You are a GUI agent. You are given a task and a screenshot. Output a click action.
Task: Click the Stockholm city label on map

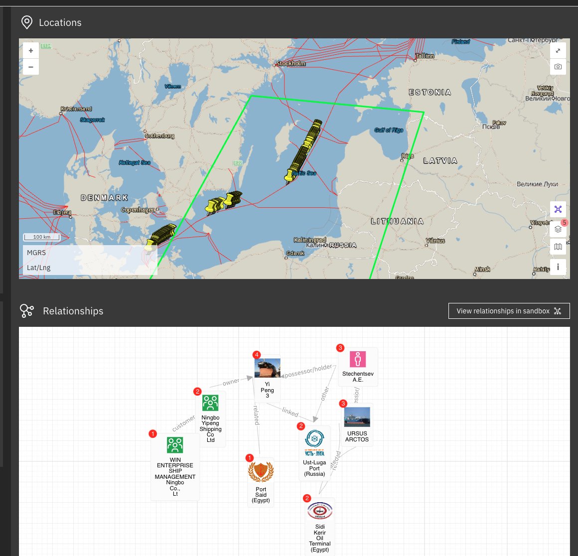click(291, 63)
